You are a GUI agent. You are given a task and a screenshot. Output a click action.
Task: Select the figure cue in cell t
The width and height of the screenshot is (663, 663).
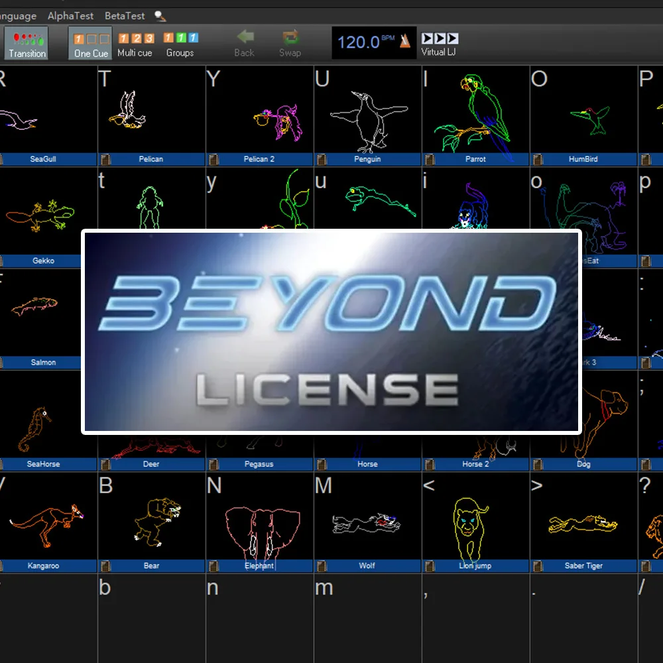click(151, 199)
